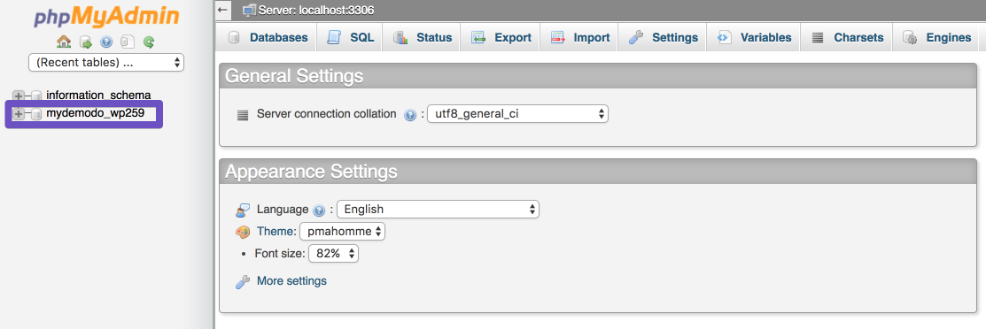
Task: Click the Variables tab icon
Action: [725, 38]
